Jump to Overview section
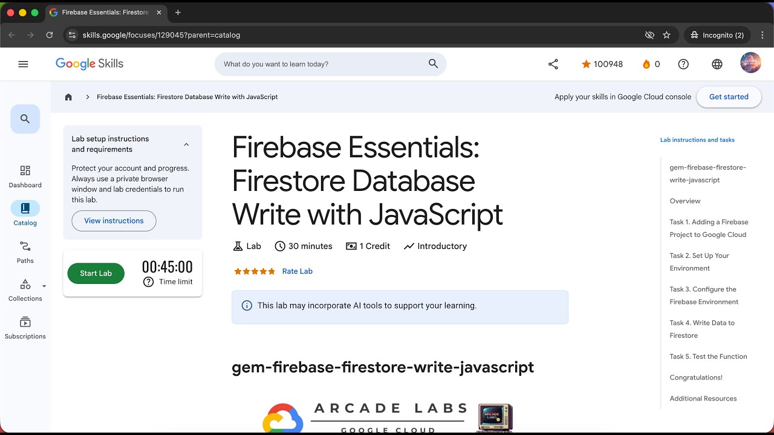Screen dimensions: 774x435 tap(685, 201)
